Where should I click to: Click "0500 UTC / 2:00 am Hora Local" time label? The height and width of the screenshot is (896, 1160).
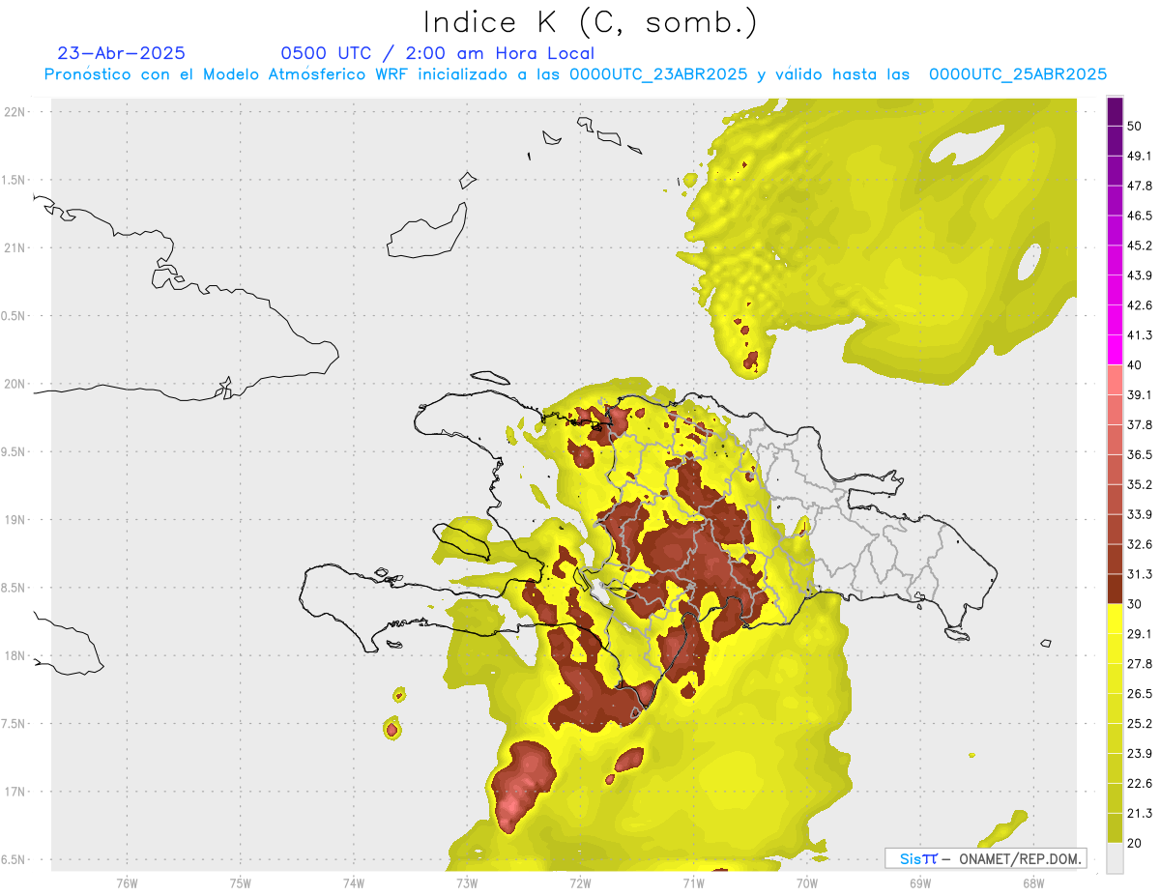438,53
